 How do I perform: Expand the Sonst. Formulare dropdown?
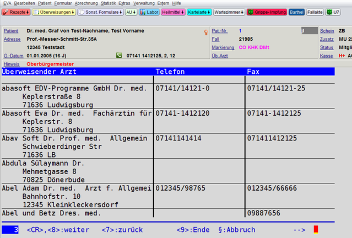[x=101, y=12]
